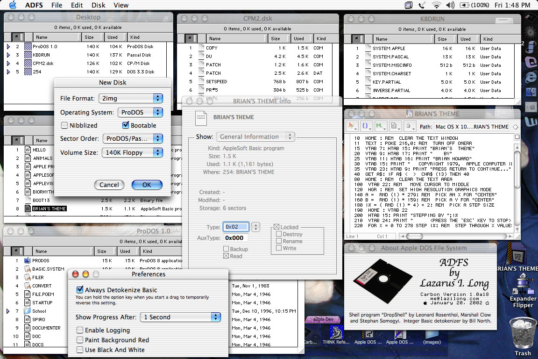Viewport: 538px width, 359px height.
Task: Click the Path popup in BRIAN'S THEME editor
Action: pyautogui.click(x=472, y=127)
